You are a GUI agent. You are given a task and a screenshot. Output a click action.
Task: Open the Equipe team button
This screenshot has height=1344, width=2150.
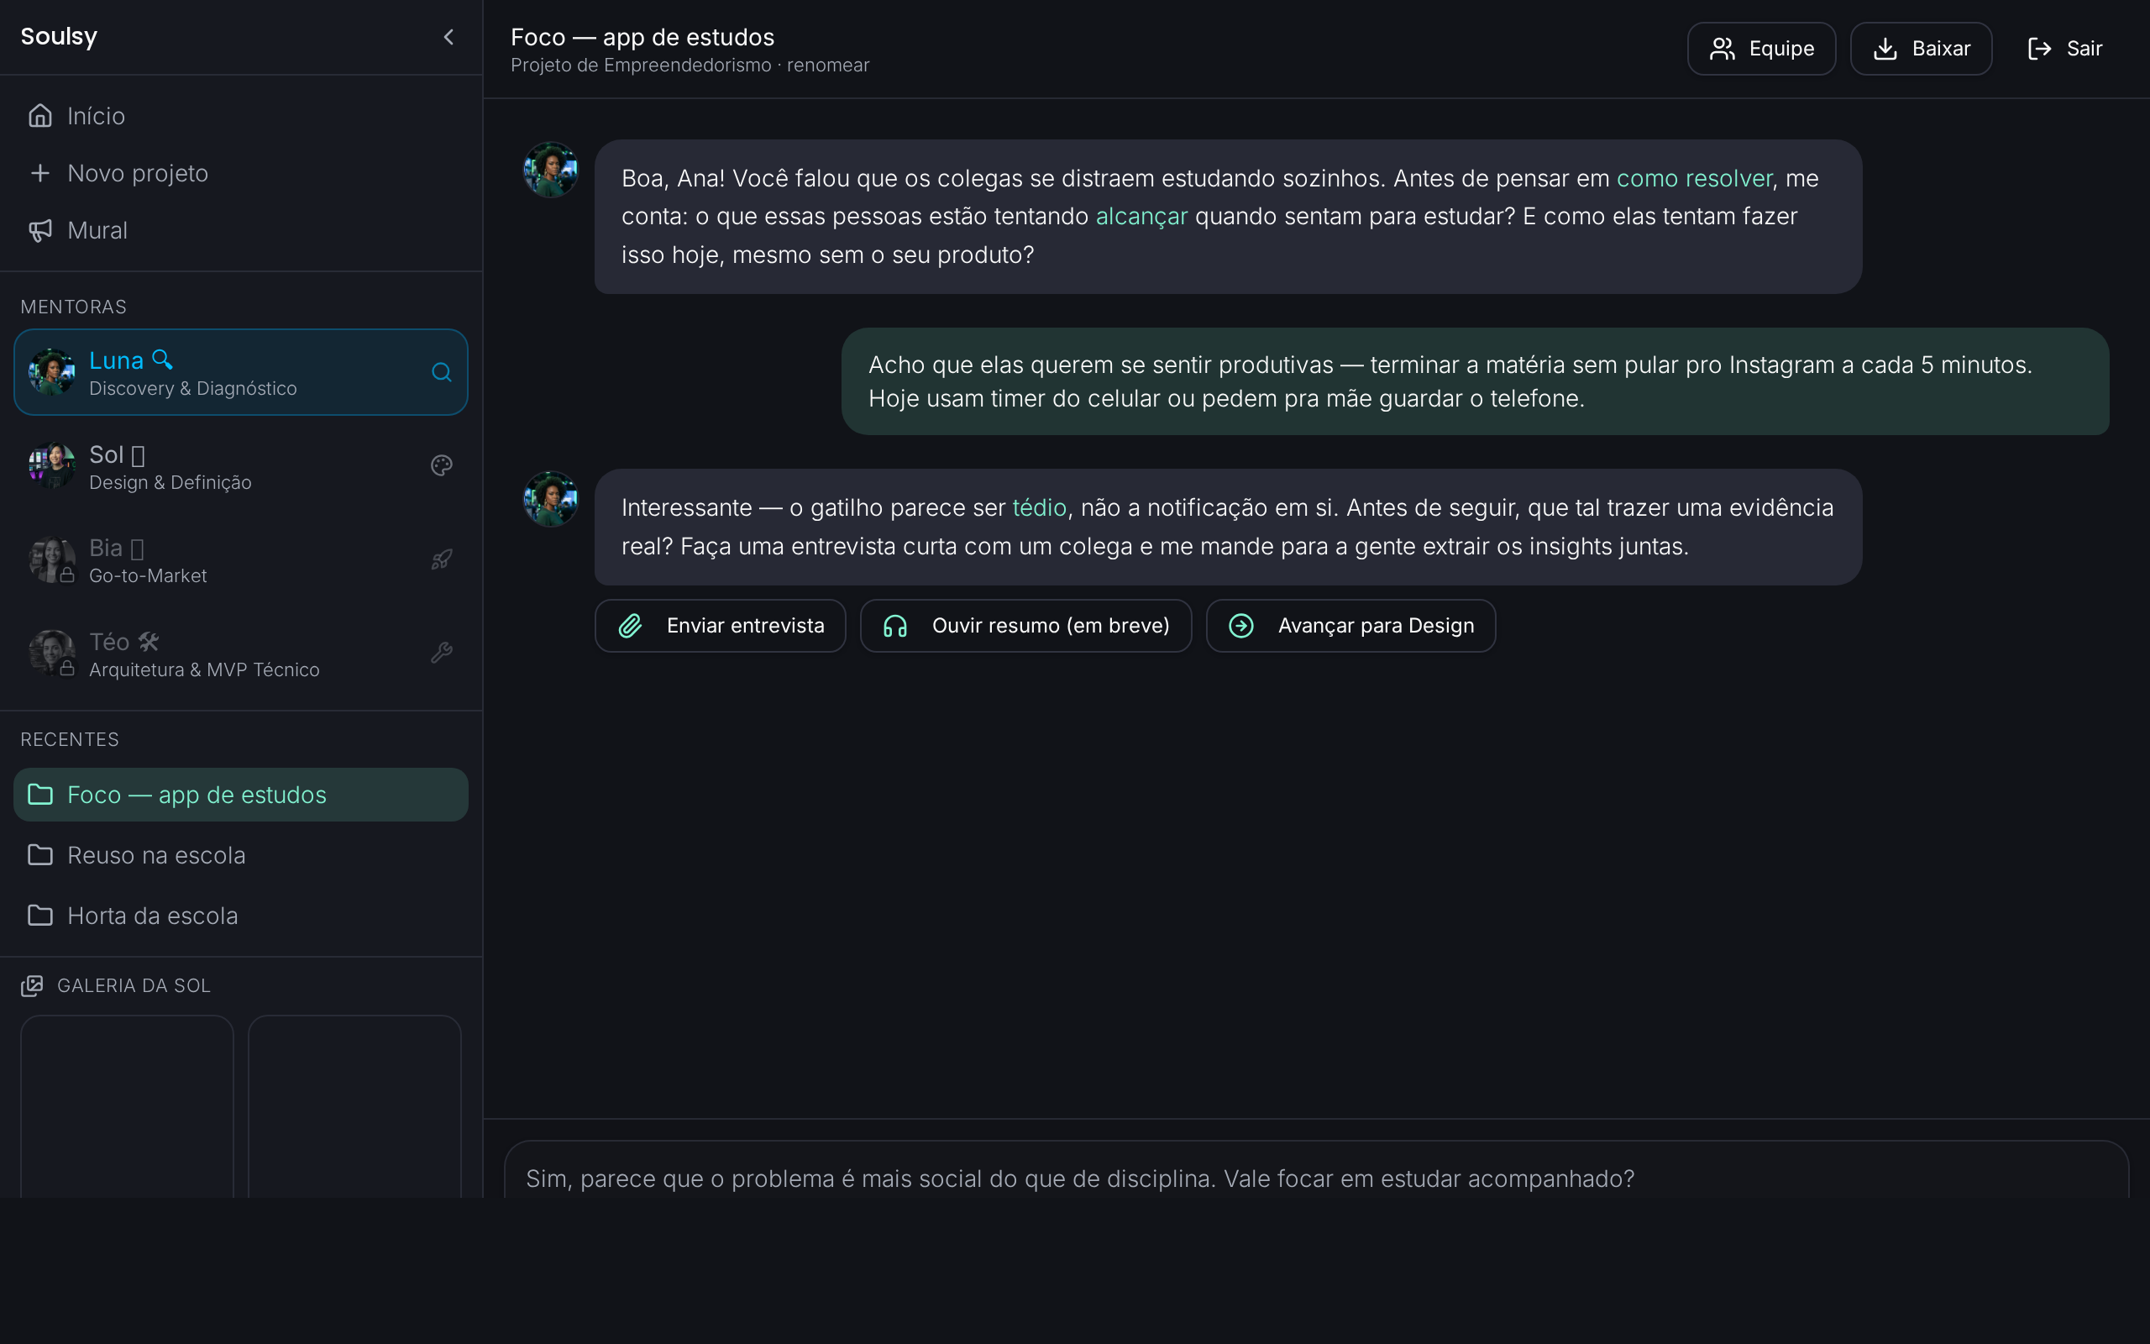coord(1761,48)
